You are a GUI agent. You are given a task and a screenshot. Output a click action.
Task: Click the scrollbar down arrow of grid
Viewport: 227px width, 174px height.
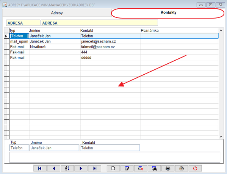221,136
